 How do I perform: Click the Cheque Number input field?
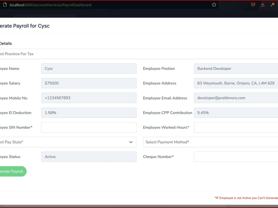click(x=236, y=157)
